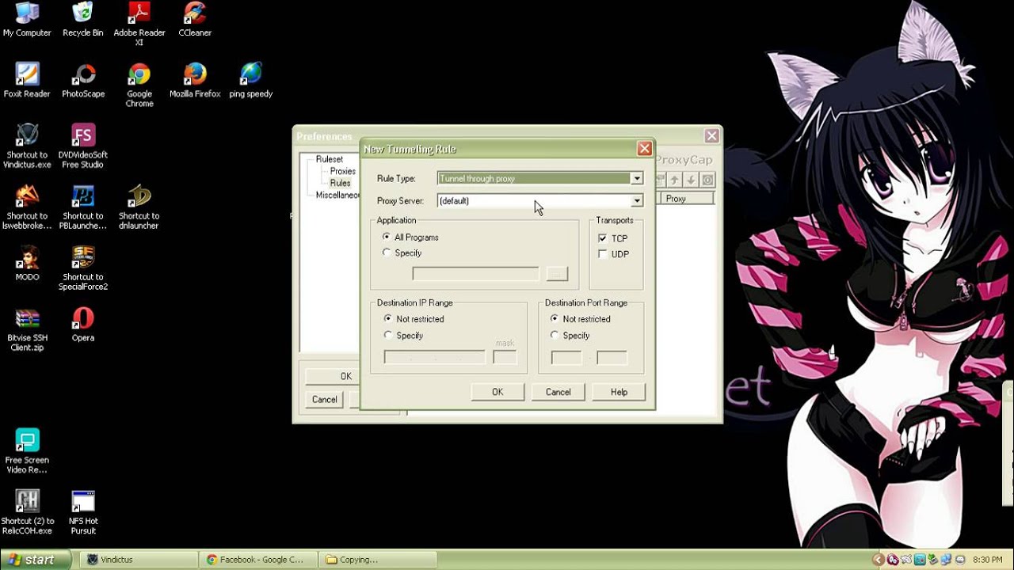Image resolution: width=1014 pixels, height=570 pixels.
Task: Select the Bitvise SSH Client.zip archive
Action: [27, 329]
